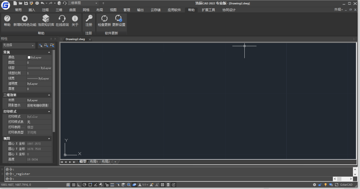
Task: Switch to the 布局1 layout tab
Action: click(94, 161)
